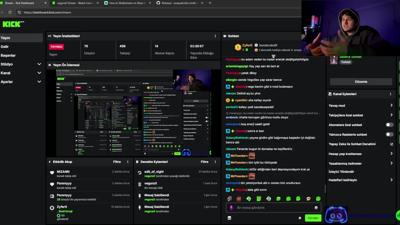The width and height of the screenshot is (400, 225).
Task: Click the heart icon beside MiZANN follow event
Action: (52, 172)
